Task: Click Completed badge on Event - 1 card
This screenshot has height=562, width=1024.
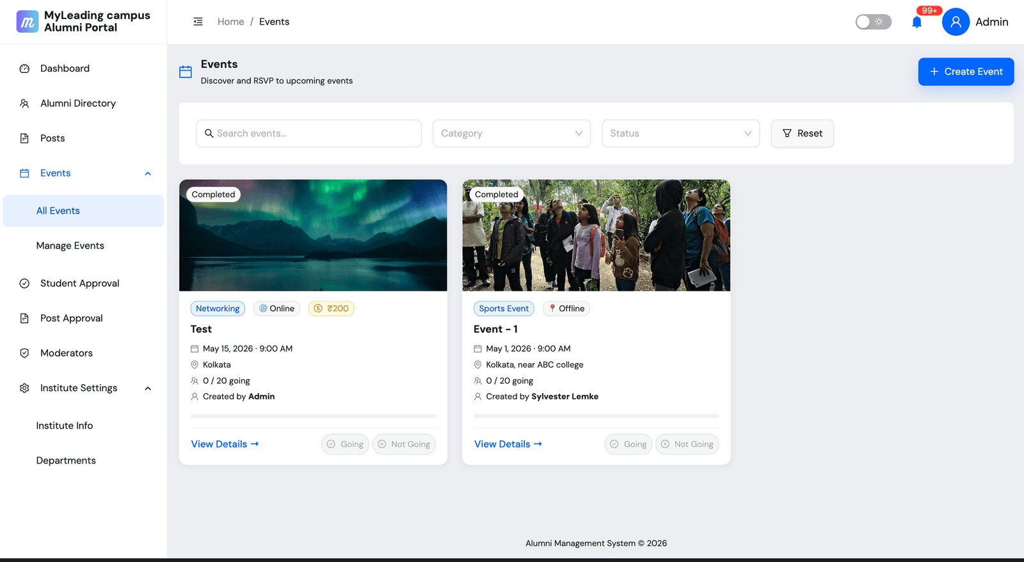Action: click(x=496, y=195)
